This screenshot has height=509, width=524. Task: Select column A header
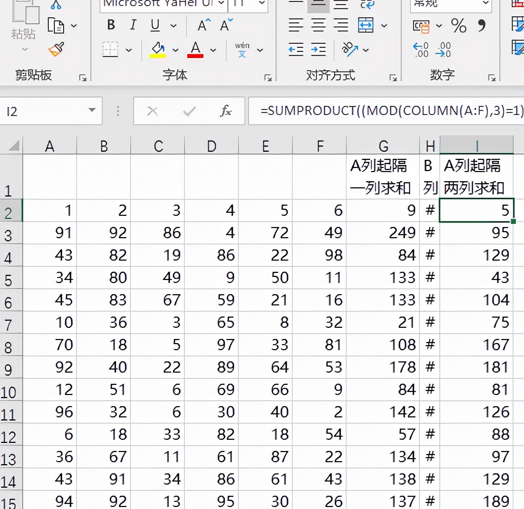point(50,146)
